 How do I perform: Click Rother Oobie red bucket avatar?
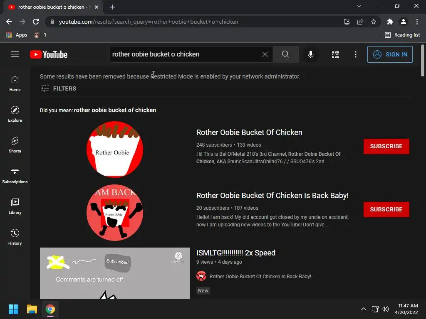115,150
